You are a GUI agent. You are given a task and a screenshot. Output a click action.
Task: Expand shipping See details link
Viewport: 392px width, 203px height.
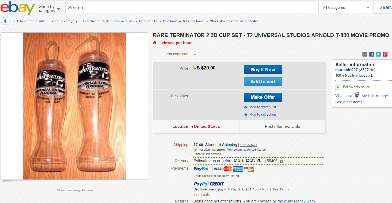pyautogui.click(x=249, y=145)
